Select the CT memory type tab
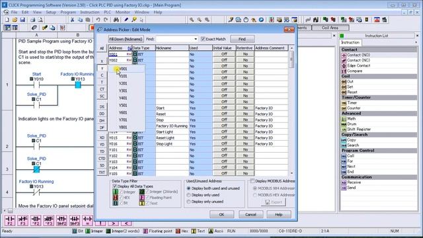The height and width of the screenshot is (238, 423). click(x=102, y=89)
